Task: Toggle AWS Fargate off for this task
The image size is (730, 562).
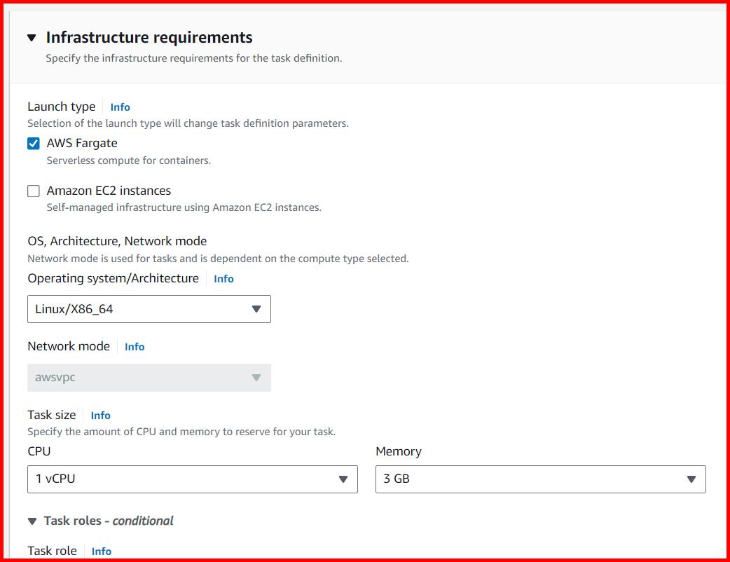Action: click(32, 142)
